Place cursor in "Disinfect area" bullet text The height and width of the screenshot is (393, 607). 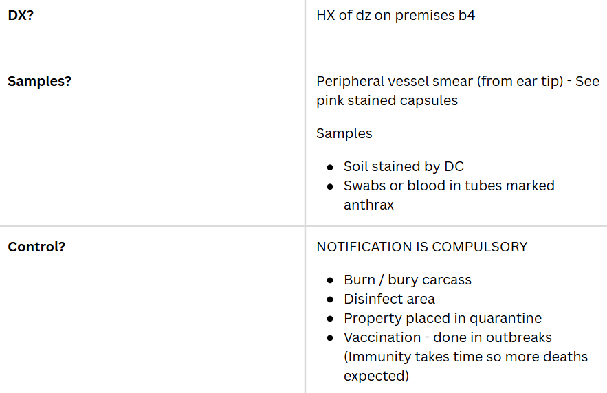tap(389, 299)
